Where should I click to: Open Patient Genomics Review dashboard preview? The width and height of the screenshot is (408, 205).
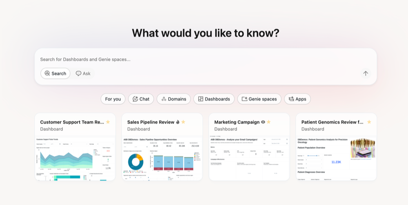(x=336, y=158)
